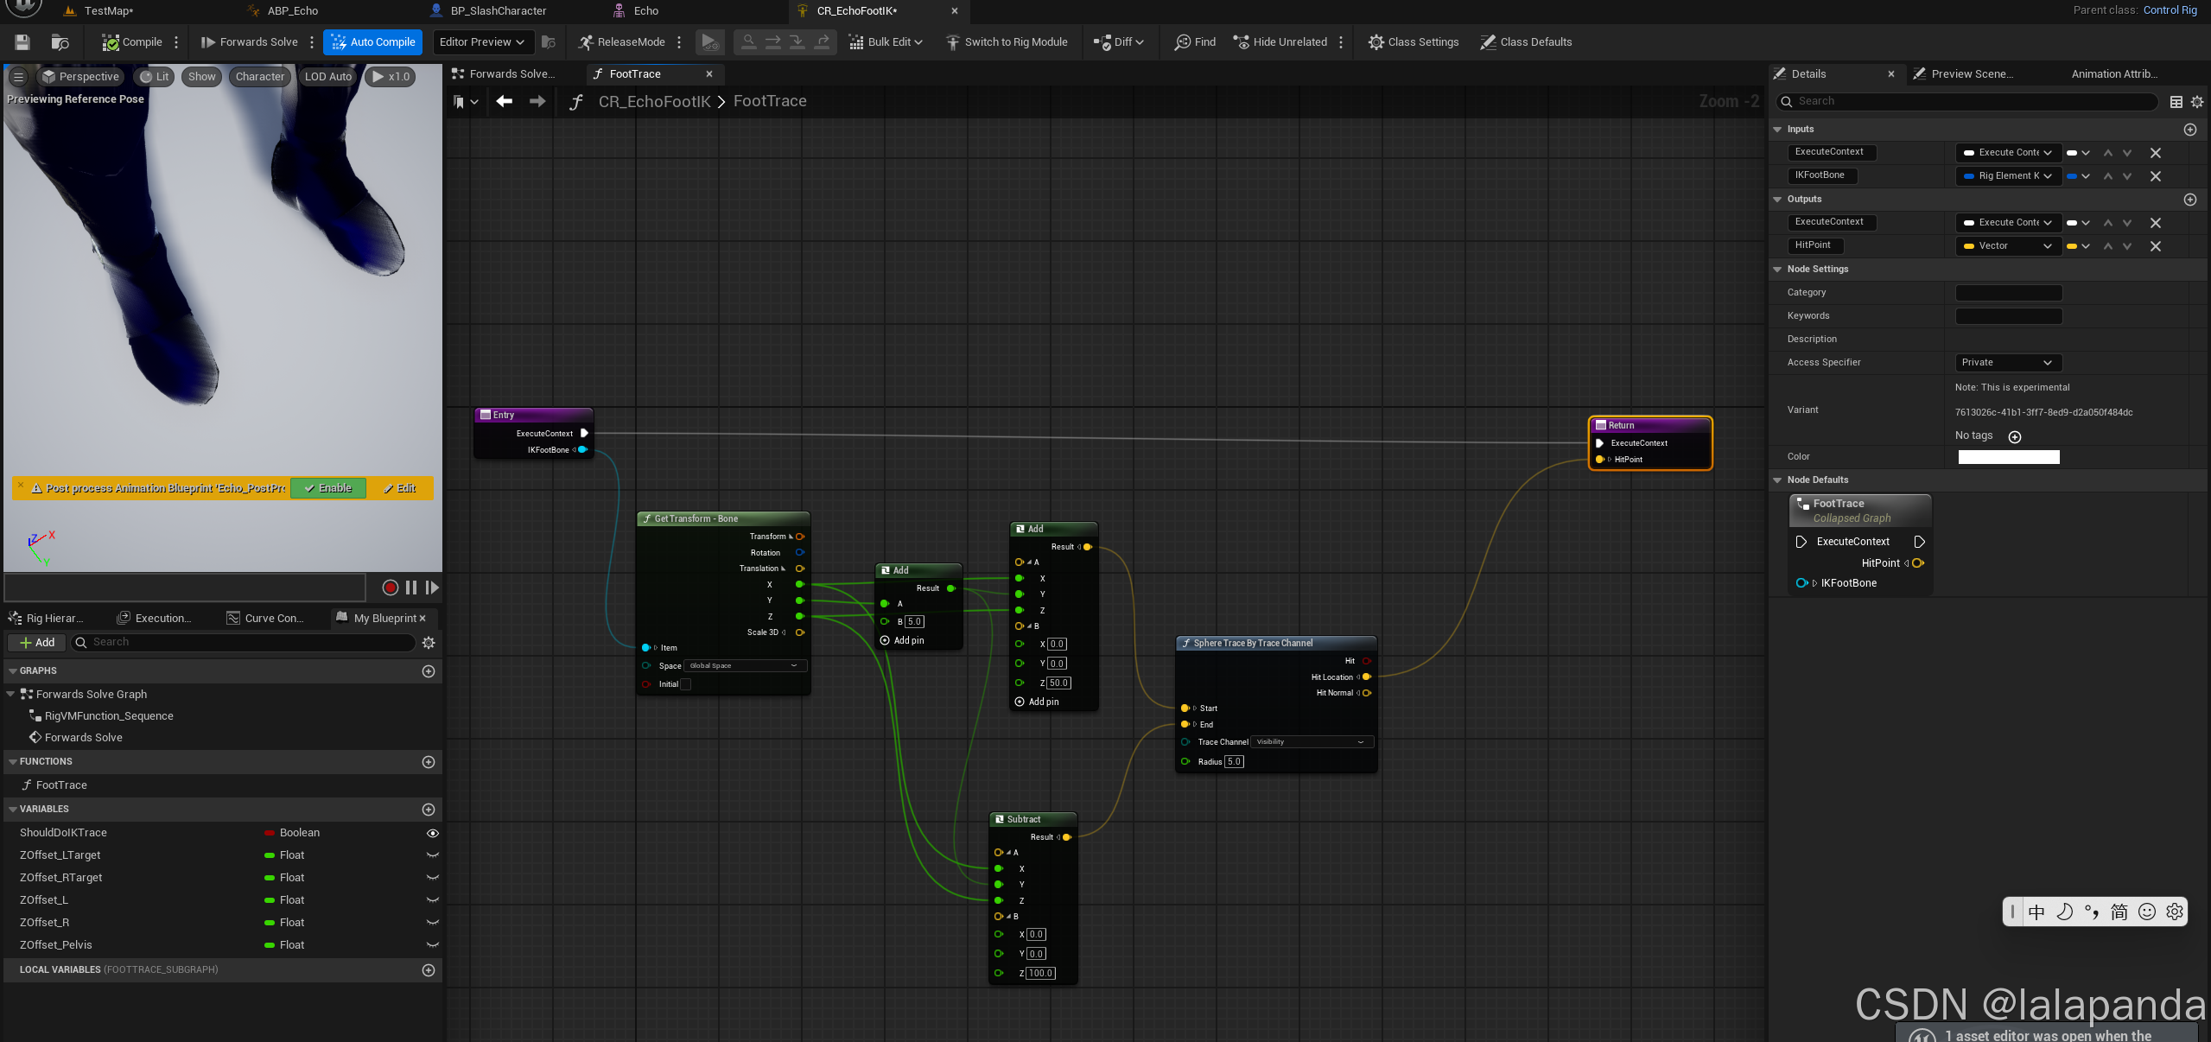This screenshot has width=2211, height=1042.
Task: Open the Editor Preview dropdown
Action: pos(482,41)
